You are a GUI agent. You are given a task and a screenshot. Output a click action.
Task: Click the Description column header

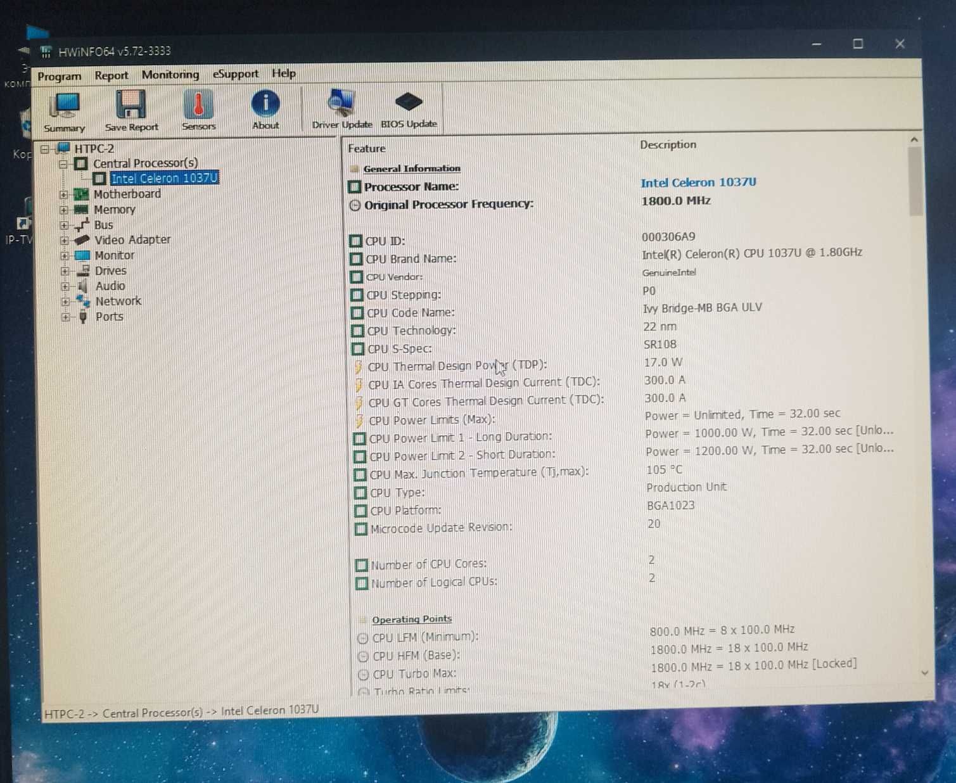pos(668,145)
